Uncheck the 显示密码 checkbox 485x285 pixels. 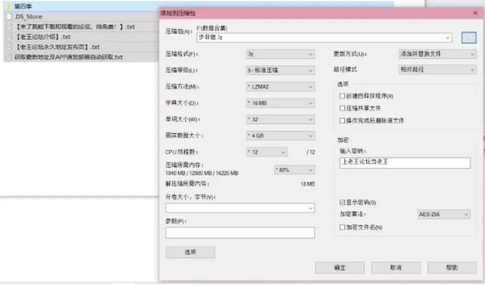click(x=342, y=202)
